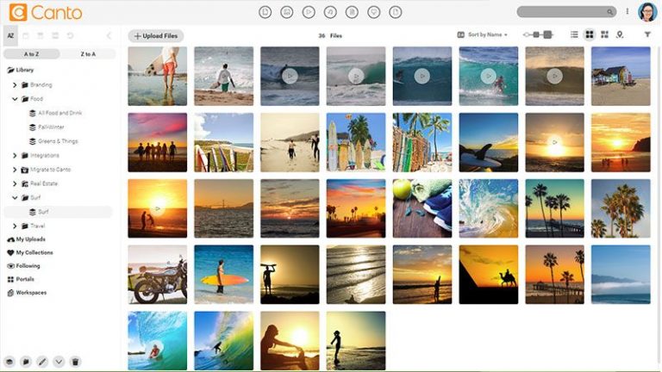
Task: Select the Z to A sort toggle
Action: click(x=88, y=54)
